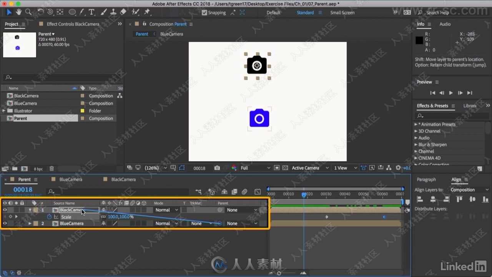The image size is (492, 277).
Task: Click the 8 bpc color depth button
Action: [x=38, y=169]
